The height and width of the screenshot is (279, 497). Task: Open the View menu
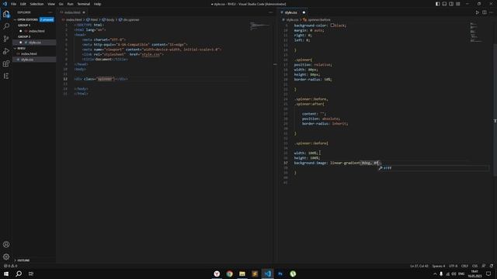point(51,4)
